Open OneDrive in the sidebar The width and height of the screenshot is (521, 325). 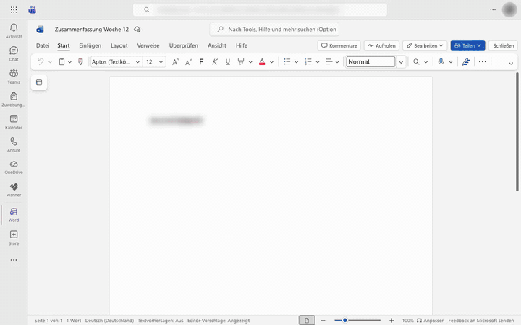(x=14, y=168)
